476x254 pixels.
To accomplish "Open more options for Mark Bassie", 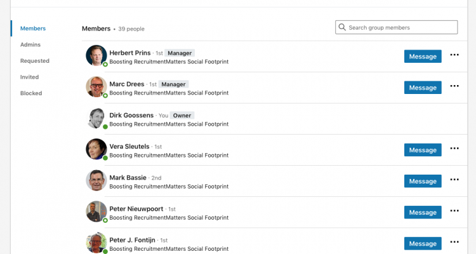I will click(454, 180).
